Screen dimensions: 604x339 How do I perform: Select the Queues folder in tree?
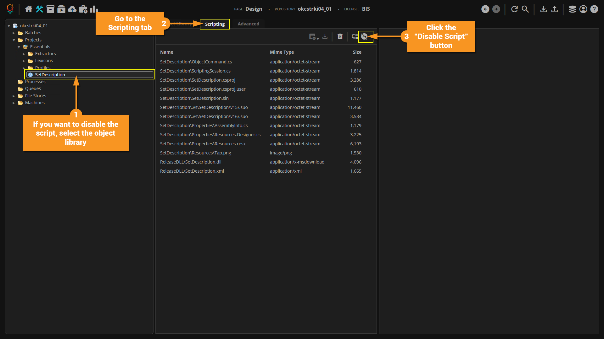pos(33,89)
